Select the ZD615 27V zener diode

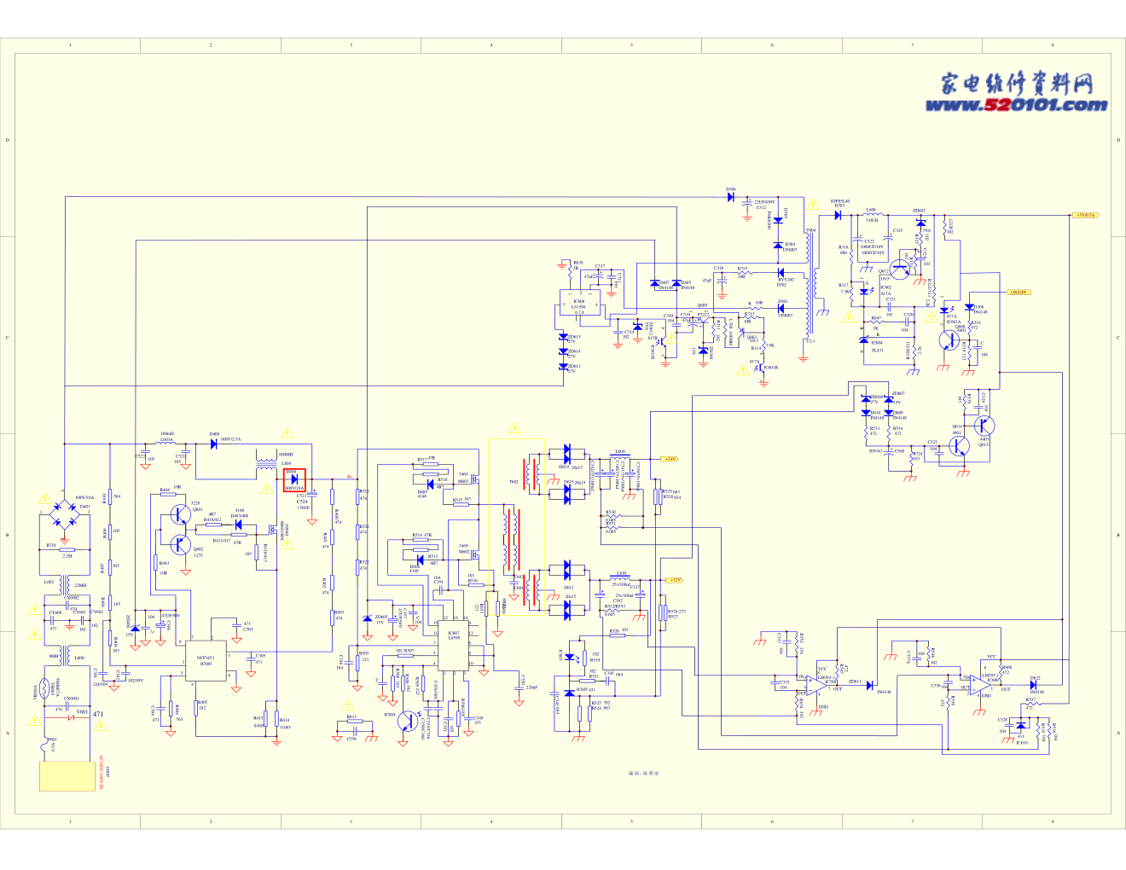point(563,339)
